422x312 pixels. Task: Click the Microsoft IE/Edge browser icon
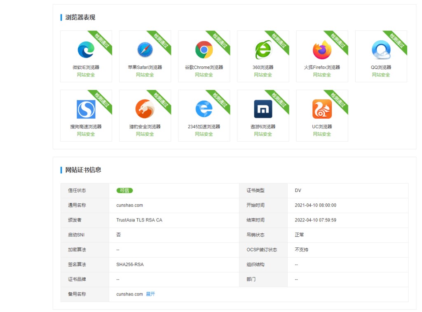click(x=86, y=50)
